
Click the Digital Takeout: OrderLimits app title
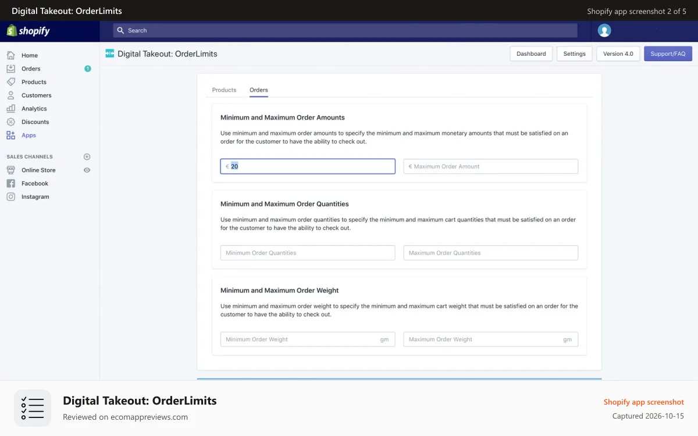click(168, 53)
